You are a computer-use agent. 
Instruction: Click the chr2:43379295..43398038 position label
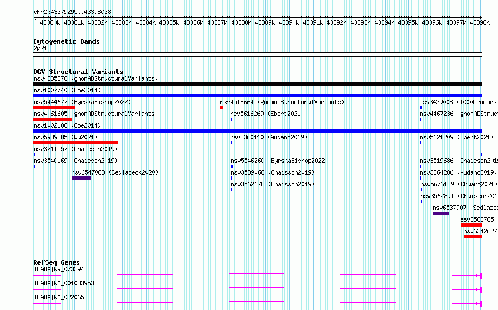click(72, 12)
